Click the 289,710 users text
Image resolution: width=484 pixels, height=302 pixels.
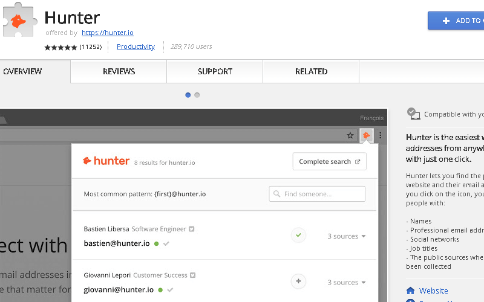[191, 47]
